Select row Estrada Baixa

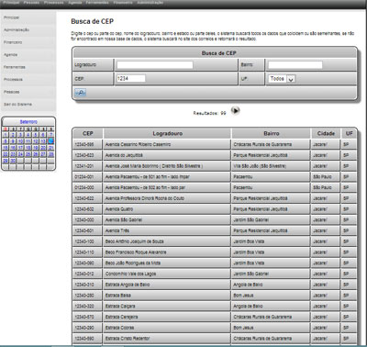click(215, 296)
